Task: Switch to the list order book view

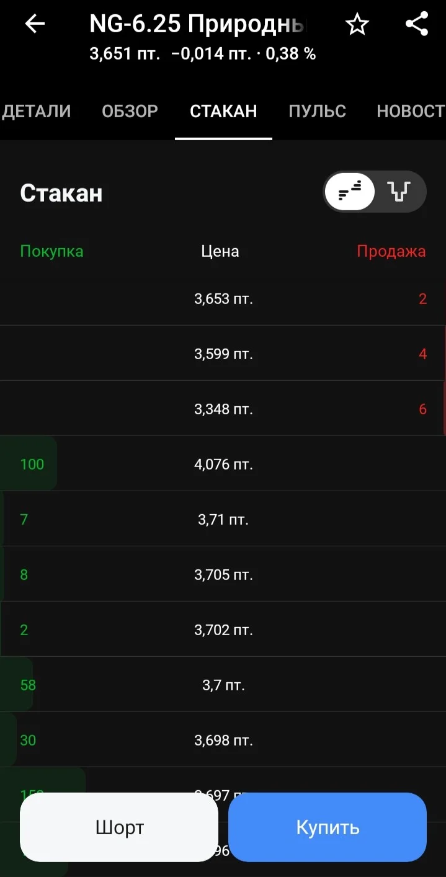Action: tap(350, 192)
